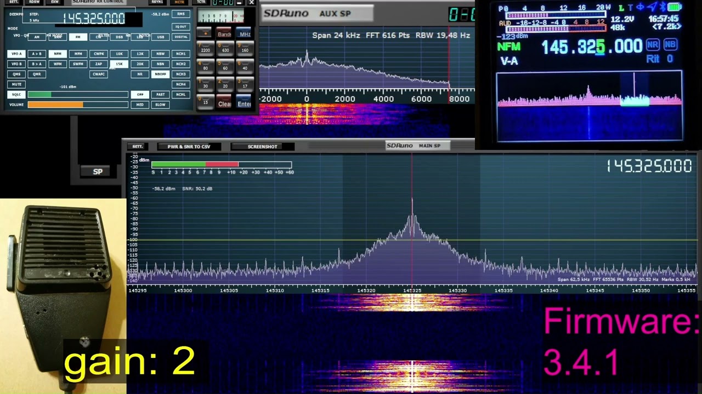Enable NFM narrow FM mode
This screenshot has height=394, width=702.
click(x=58, y=54)
